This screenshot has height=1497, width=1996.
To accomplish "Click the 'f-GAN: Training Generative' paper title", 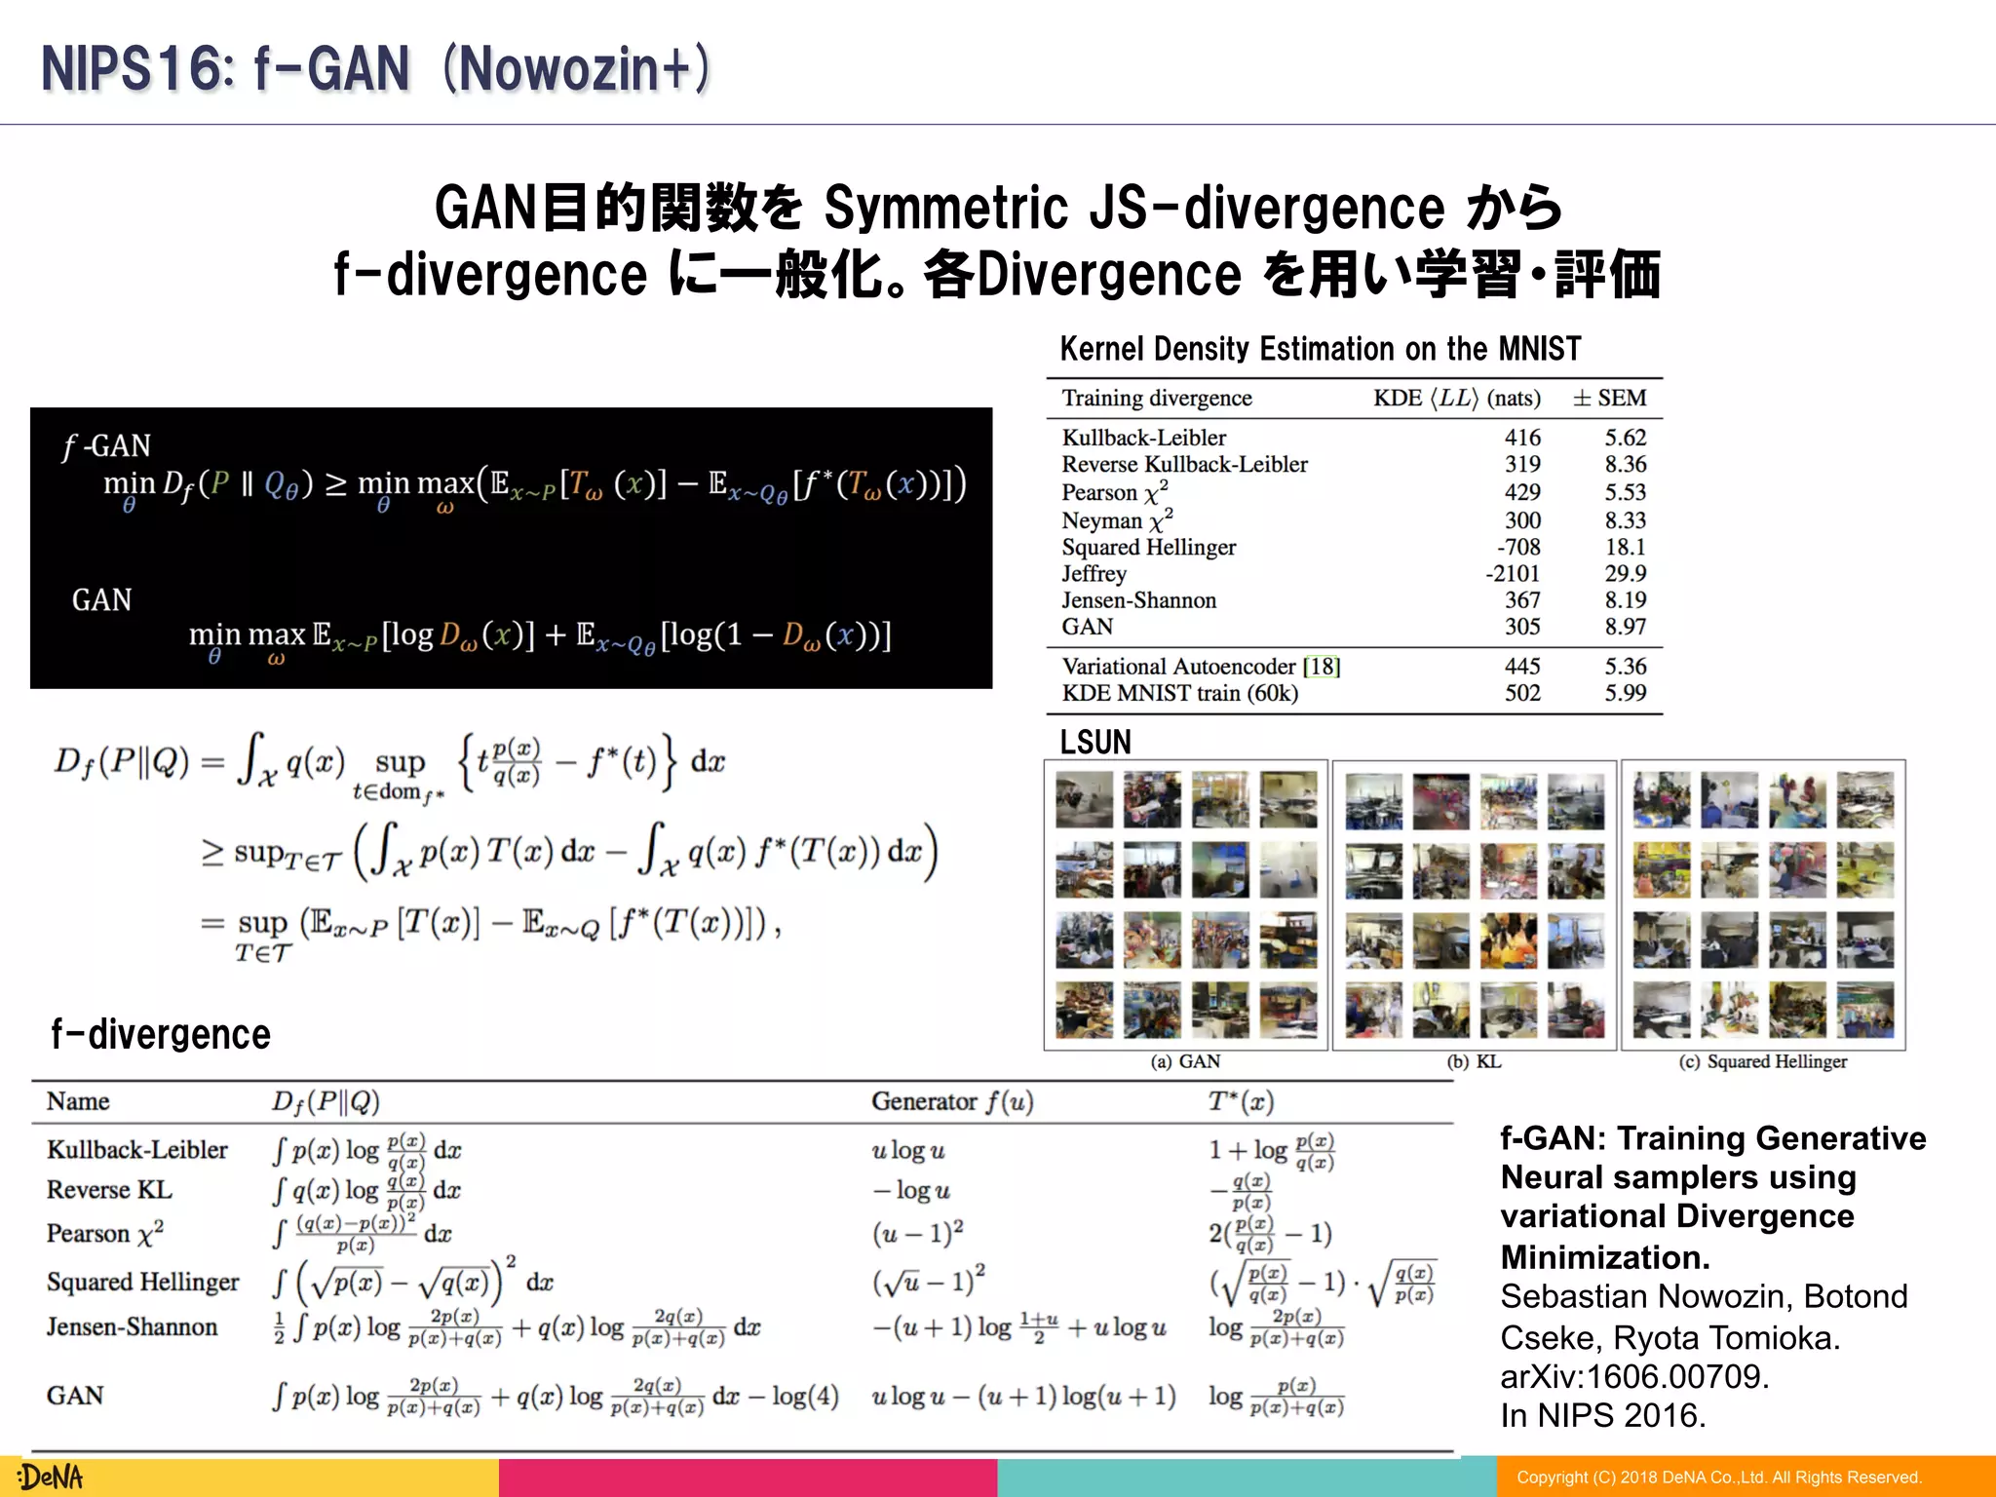I will (x=1713, y=1138).
